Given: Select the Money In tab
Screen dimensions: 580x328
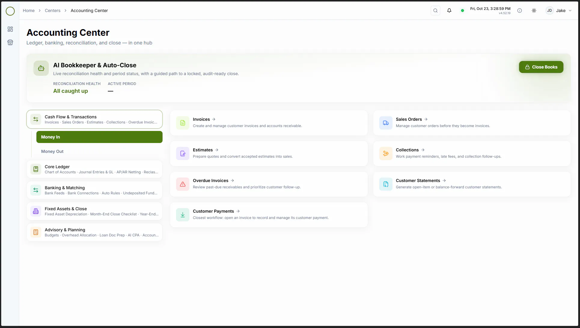Looking at the screenshot, I should click(x=99, y=137).
